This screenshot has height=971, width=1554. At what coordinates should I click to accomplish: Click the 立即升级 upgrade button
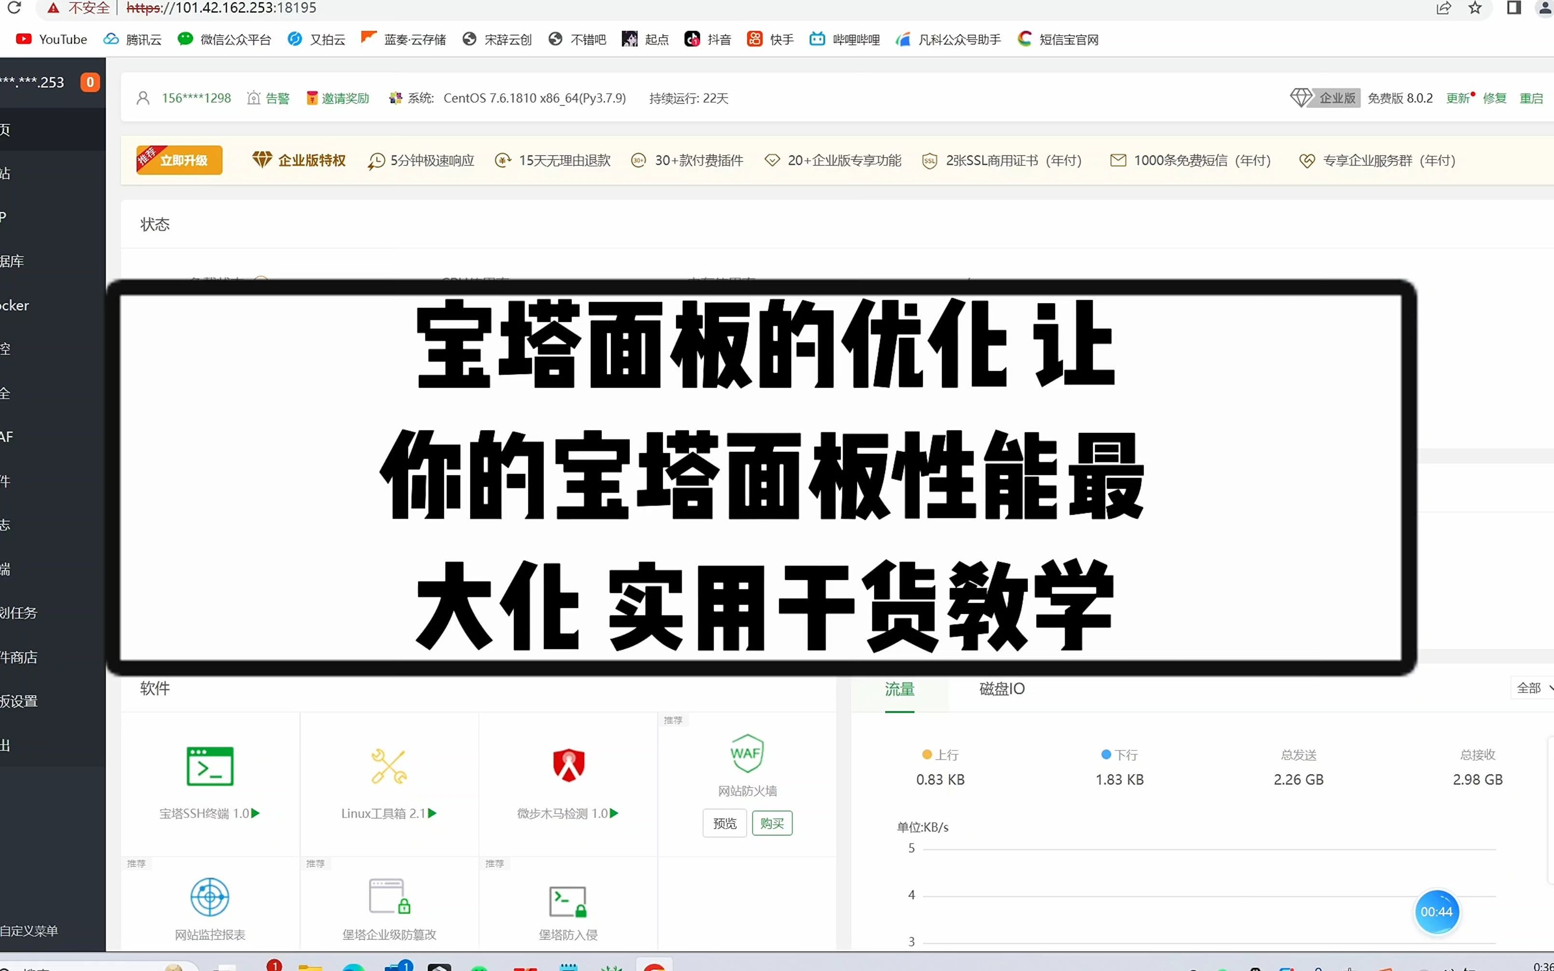tap(179, 160)
